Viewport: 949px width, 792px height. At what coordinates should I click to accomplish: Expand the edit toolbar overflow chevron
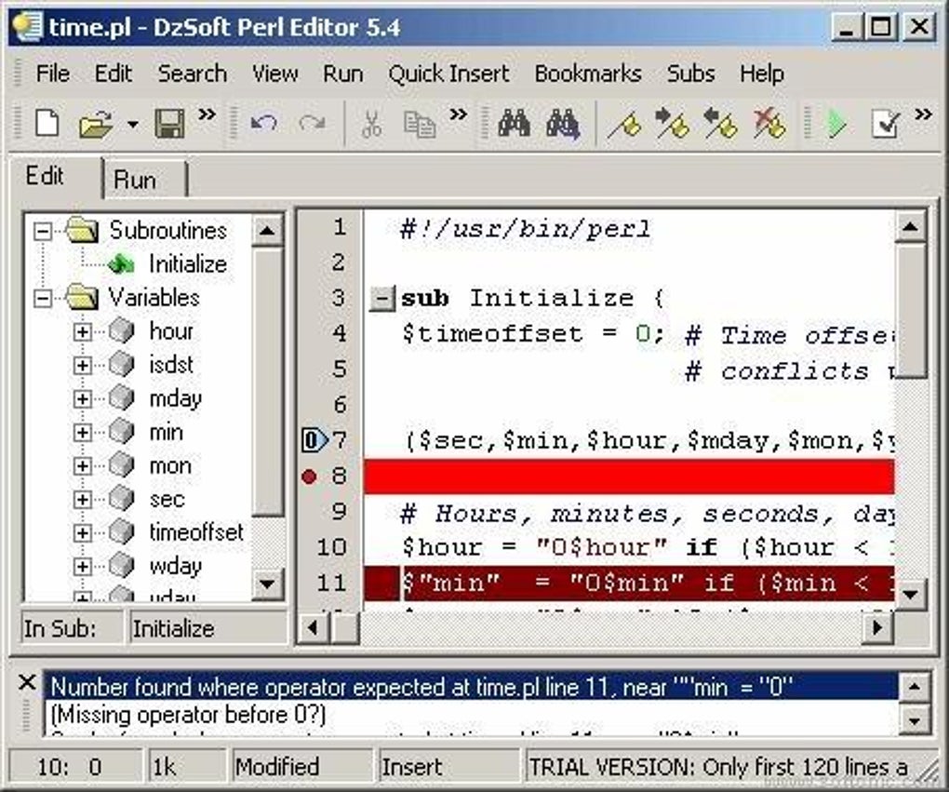tap(458, 114)
